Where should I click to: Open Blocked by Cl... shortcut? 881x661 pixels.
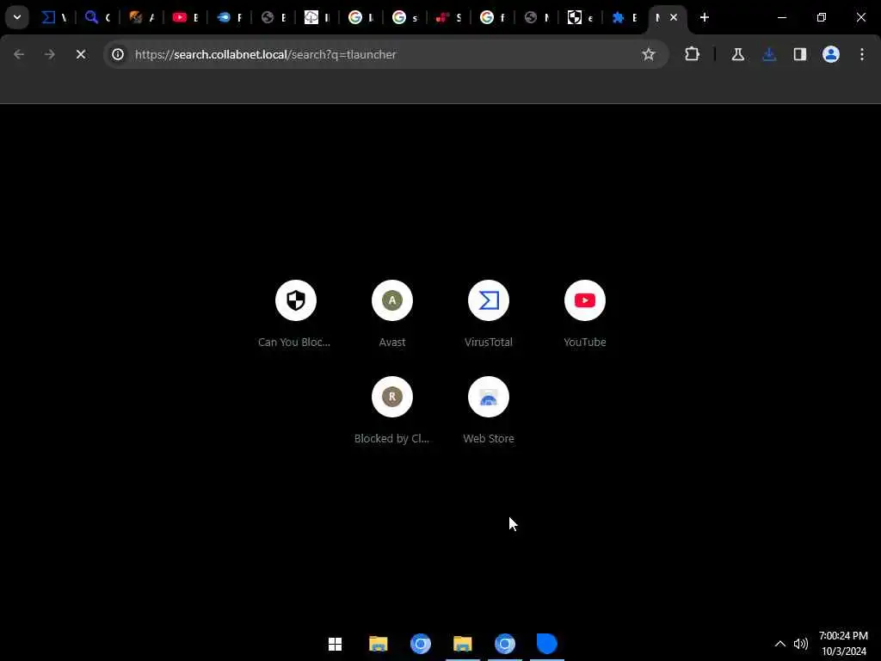coord(392,411)
